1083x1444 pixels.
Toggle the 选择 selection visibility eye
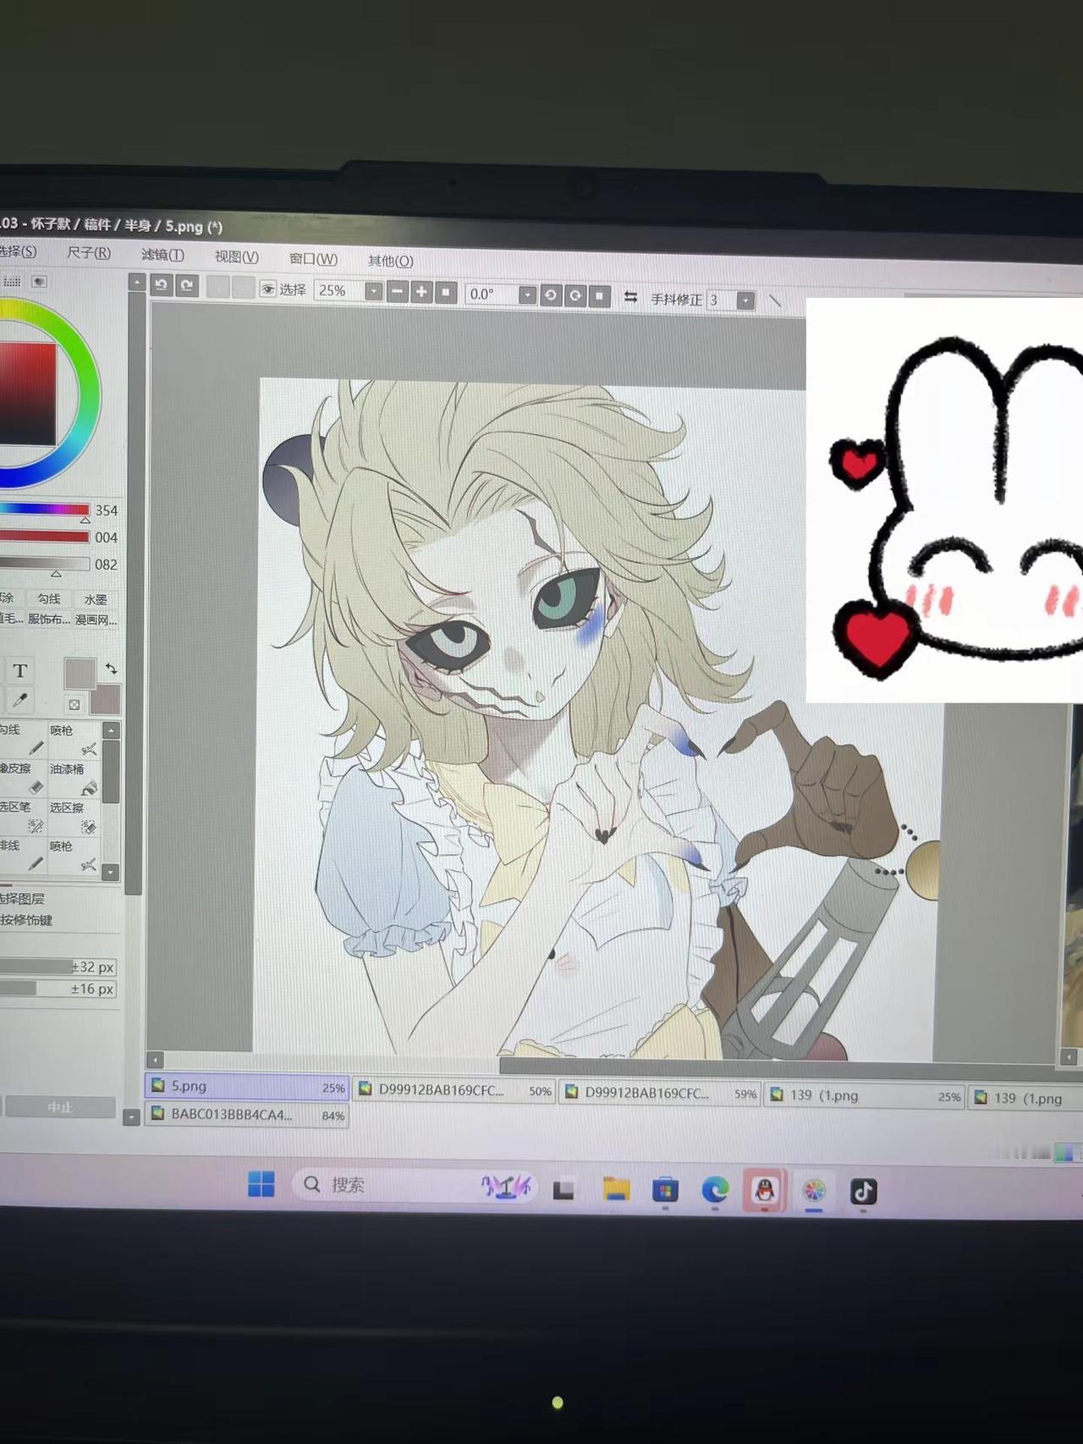(268, 289)
